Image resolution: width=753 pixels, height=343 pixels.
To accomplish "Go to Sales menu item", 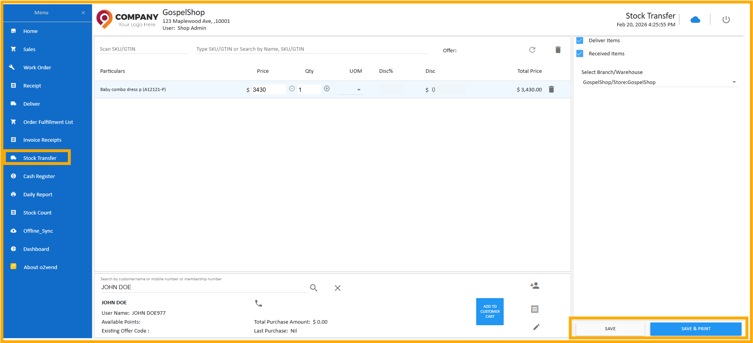I will [x=29, y=50].
